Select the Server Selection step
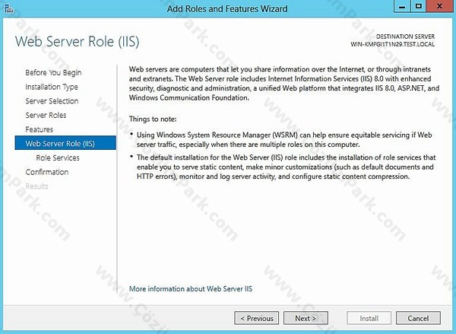Screen dimensions: 456x334 (52, 101)
